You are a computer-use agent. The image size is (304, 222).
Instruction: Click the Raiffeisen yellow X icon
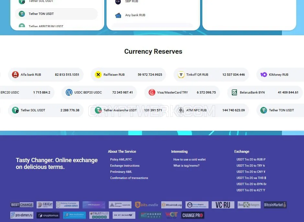98,74
